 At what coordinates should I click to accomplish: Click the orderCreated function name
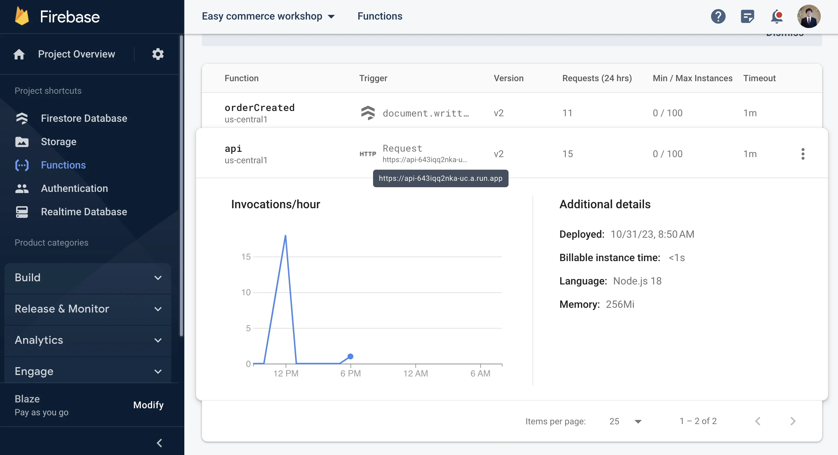tap(260, 107)
